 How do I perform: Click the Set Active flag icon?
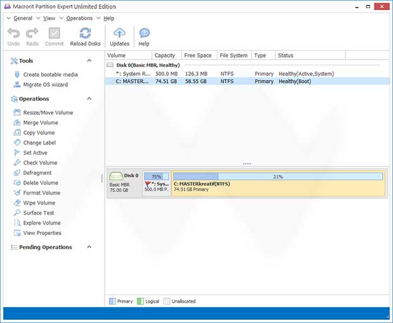[x=16, y=153]
